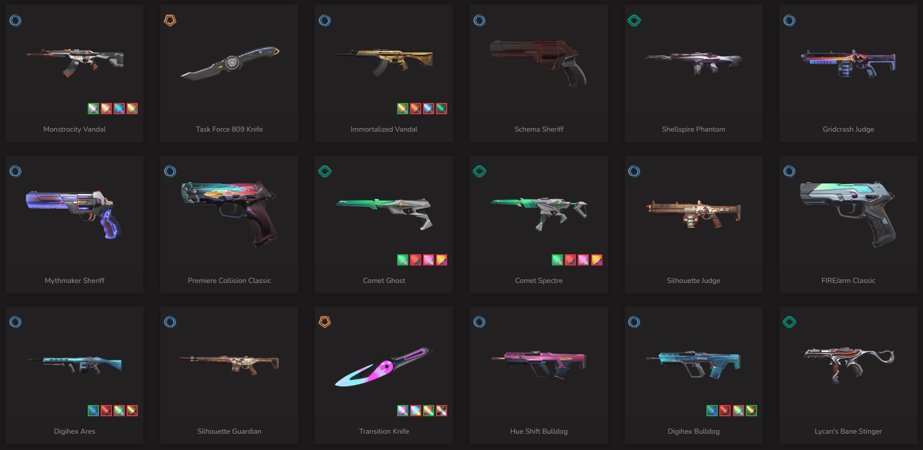
Task: Click the orange tier icon on Transition Knife card
Action: pos(325,322)
